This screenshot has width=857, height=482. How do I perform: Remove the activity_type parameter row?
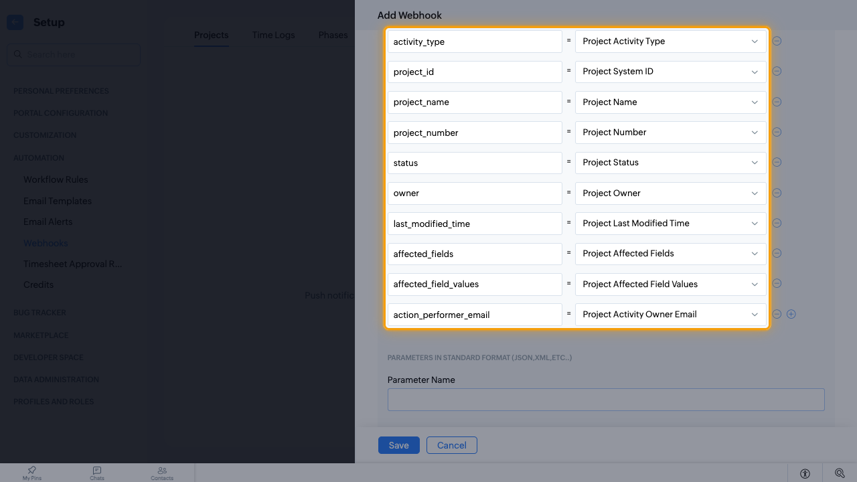click(x=777, y=41)
